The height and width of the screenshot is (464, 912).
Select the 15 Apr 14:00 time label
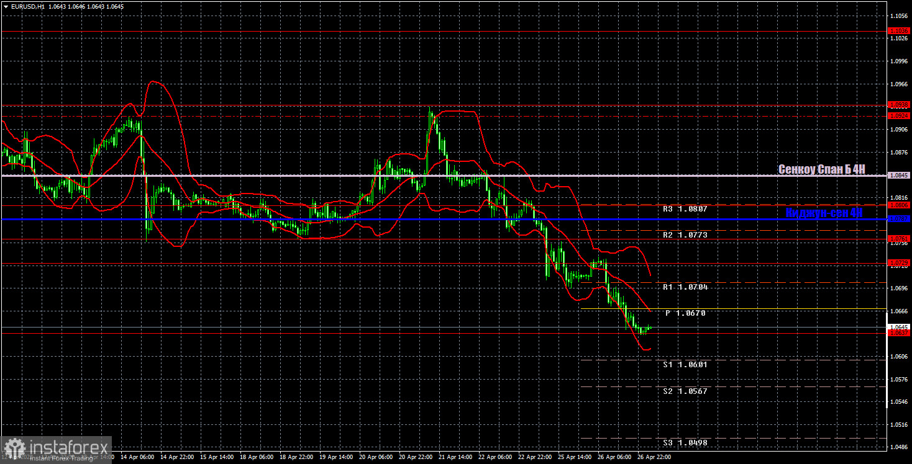click(x=217, y=457)
